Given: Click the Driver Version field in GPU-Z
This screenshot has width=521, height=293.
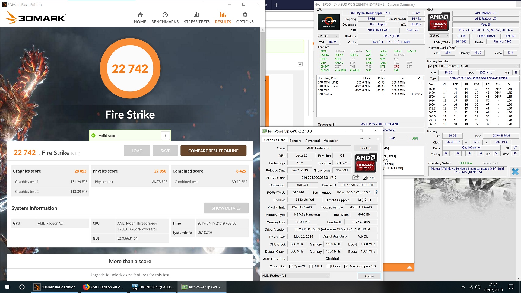Looking at the screenshot, I should [x=332, y=229].
